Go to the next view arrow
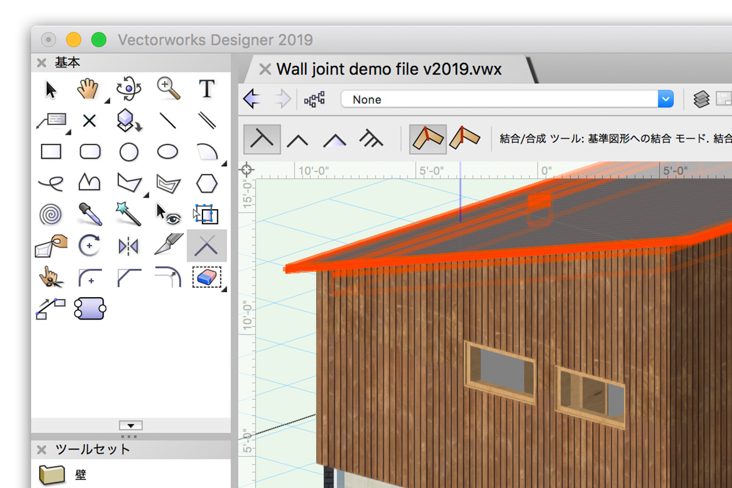The width and height of the screenshot is (732, 488). coord(282,99)
